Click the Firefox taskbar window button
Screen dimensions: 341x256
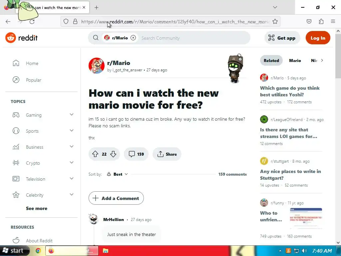72,251
